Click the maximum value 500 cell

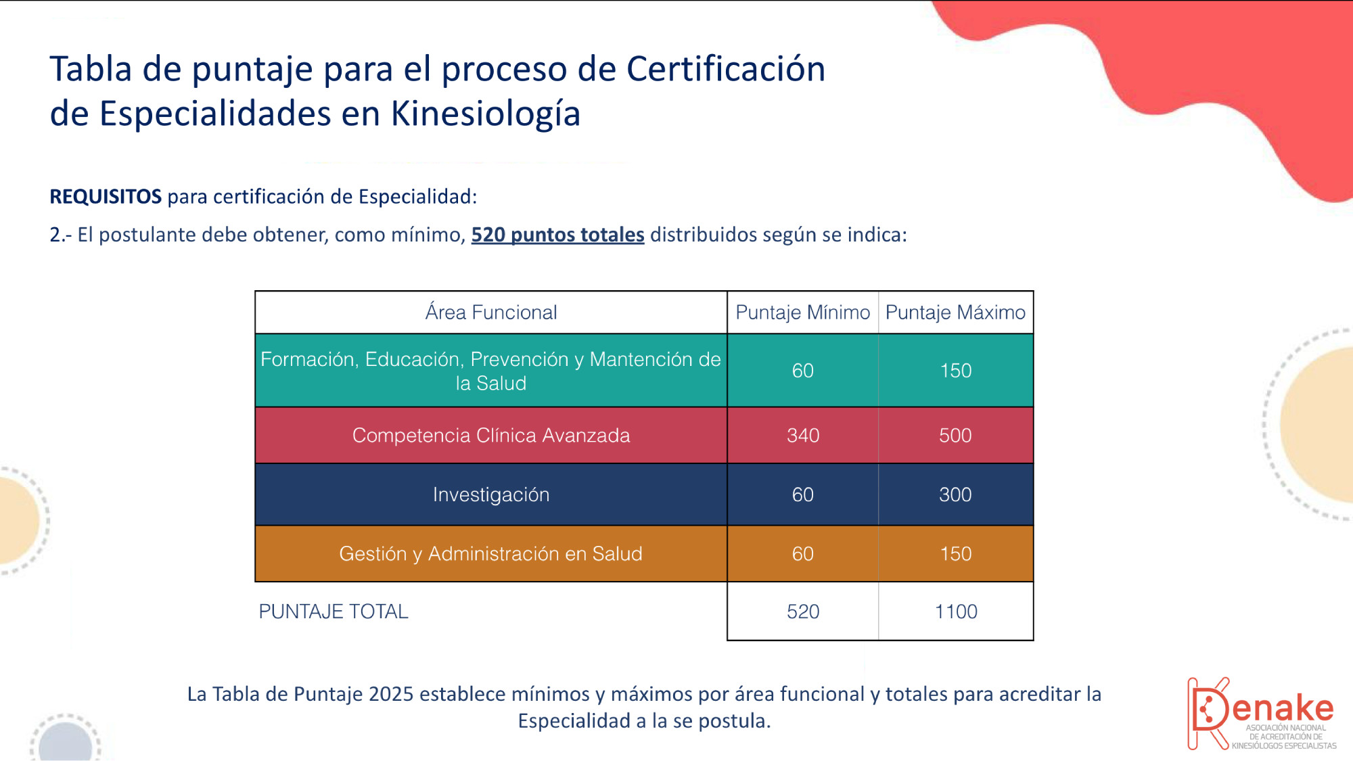pos(955,436)
